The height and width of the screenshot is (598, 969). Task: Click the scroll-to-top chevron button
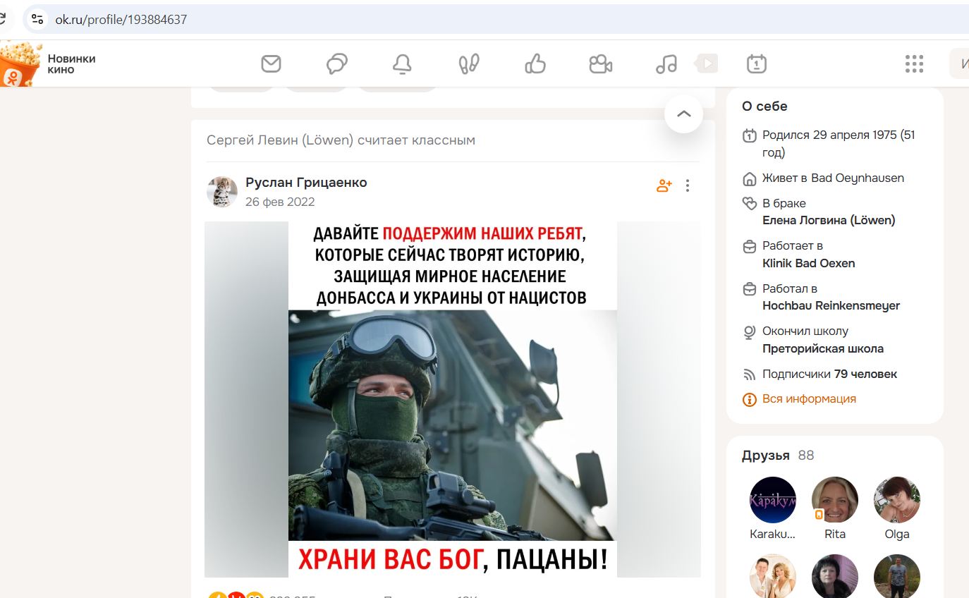tap(683, 114)
